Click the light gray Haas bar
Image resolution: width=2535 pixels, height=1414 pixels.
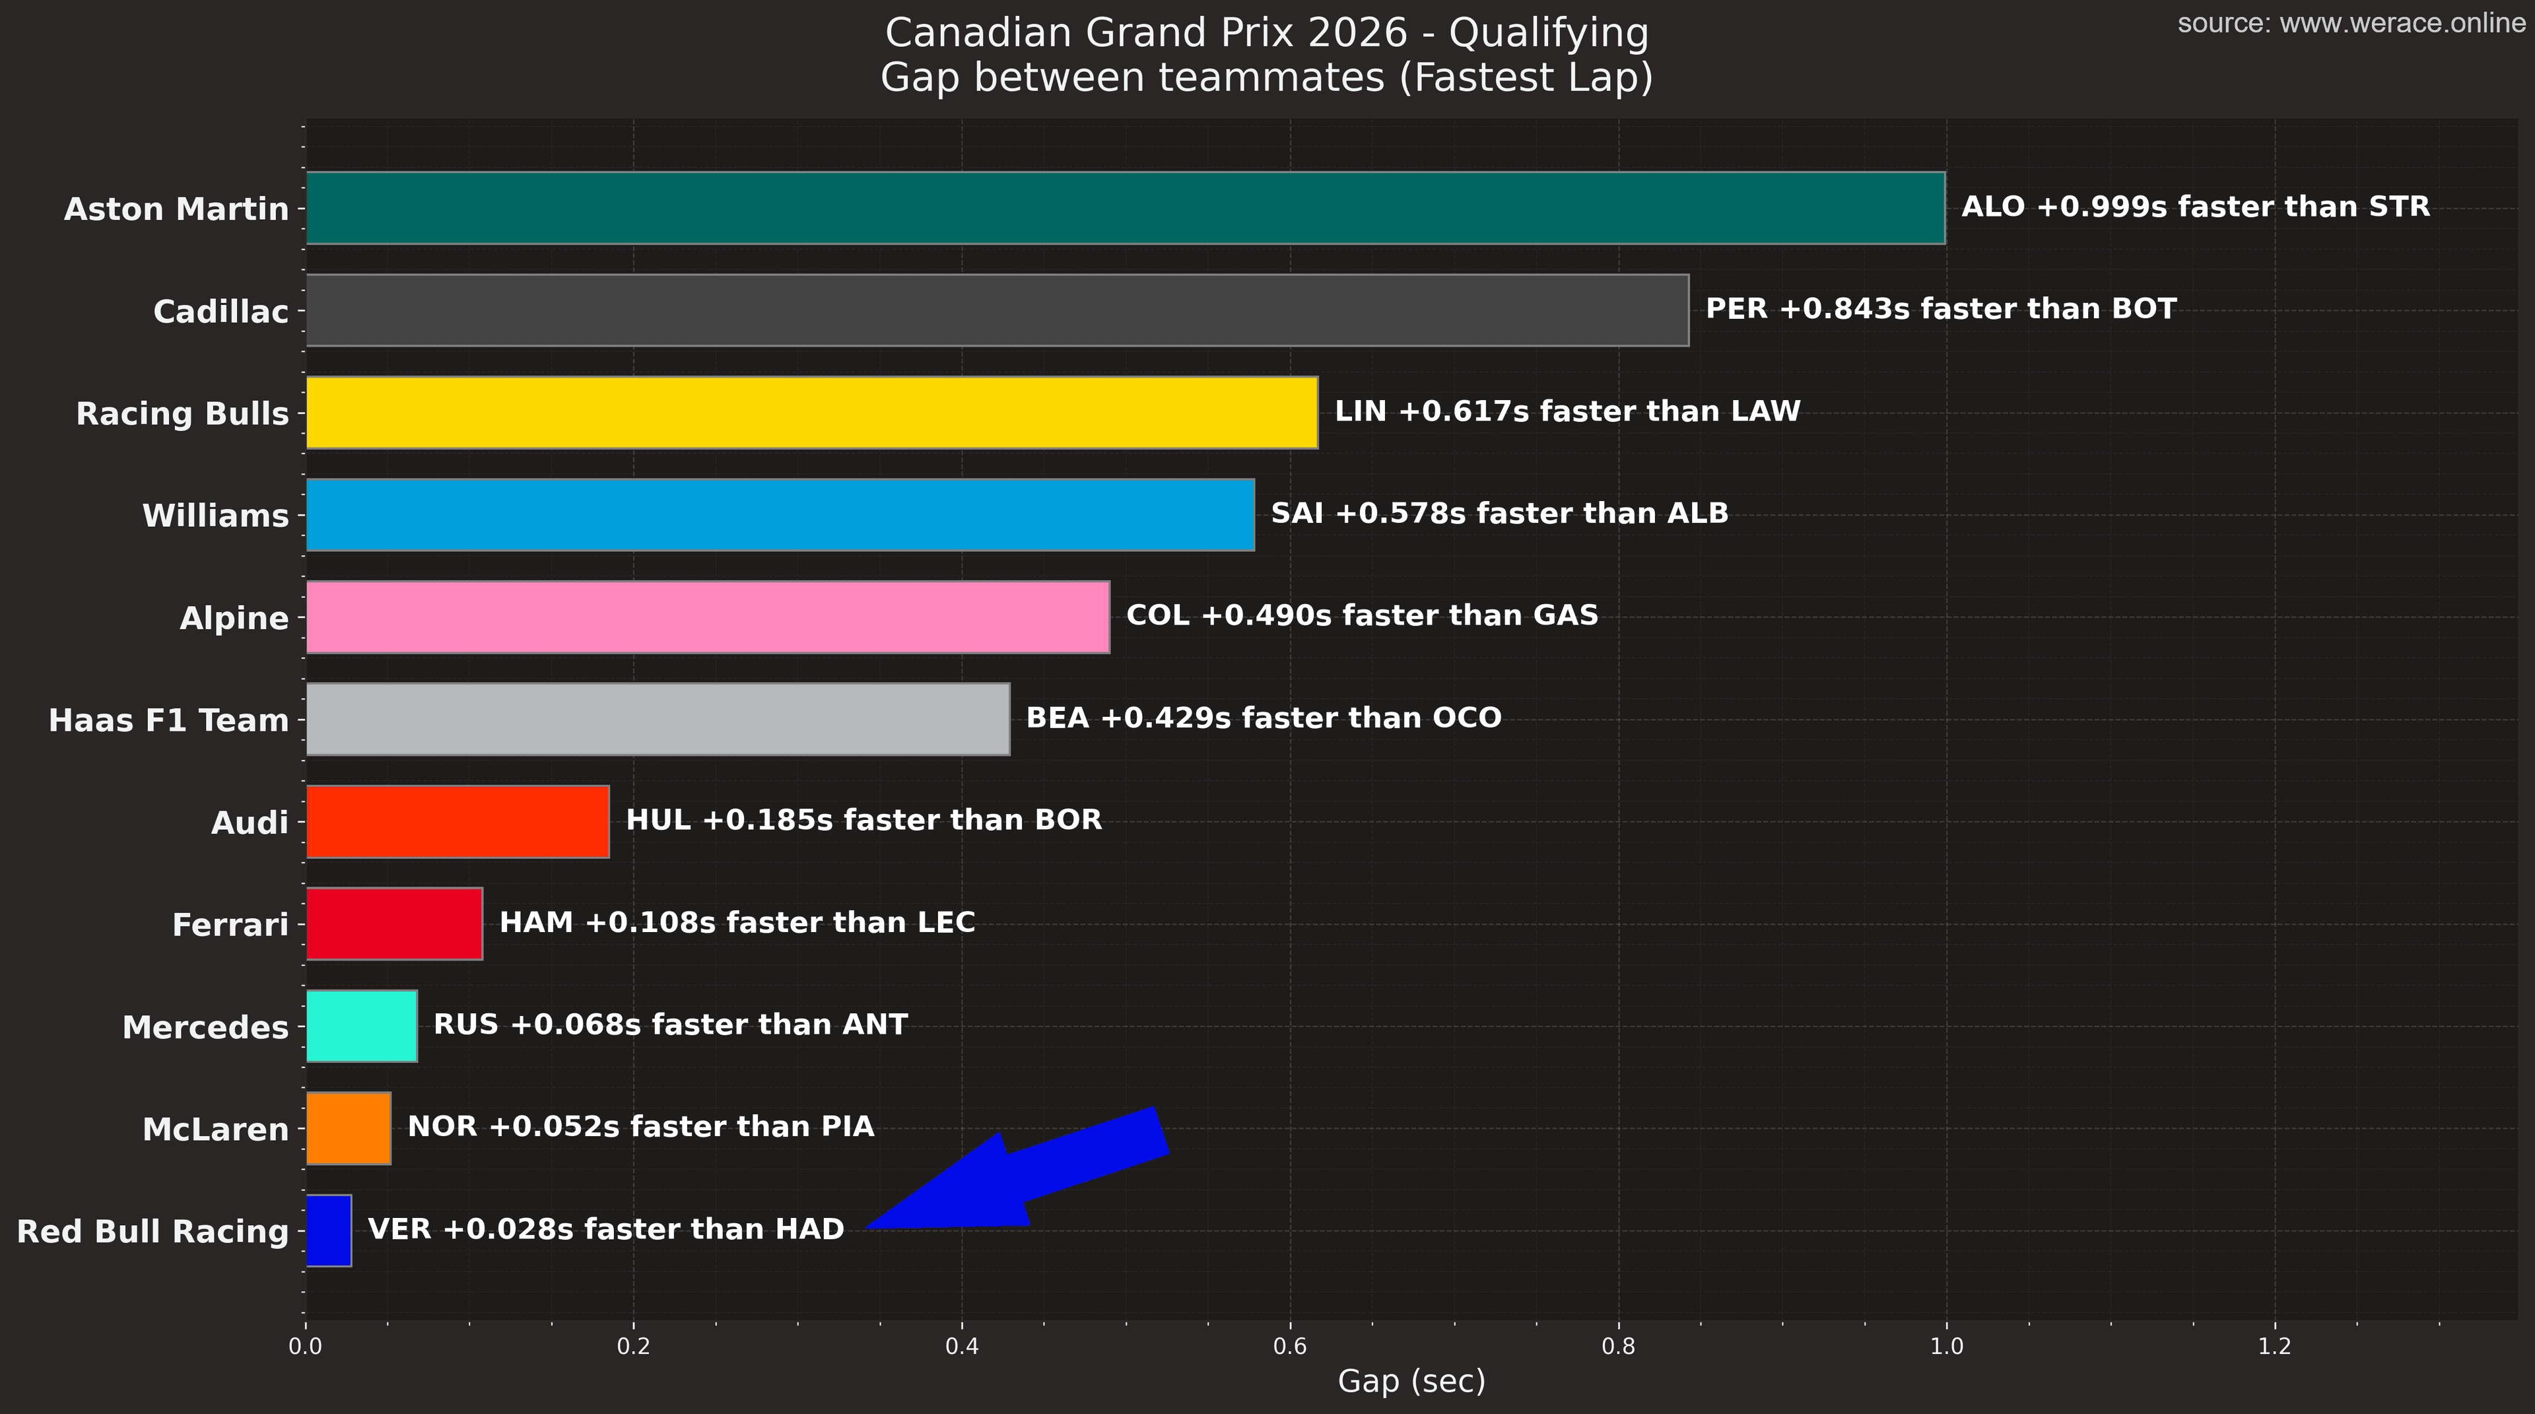click(658, 720)
